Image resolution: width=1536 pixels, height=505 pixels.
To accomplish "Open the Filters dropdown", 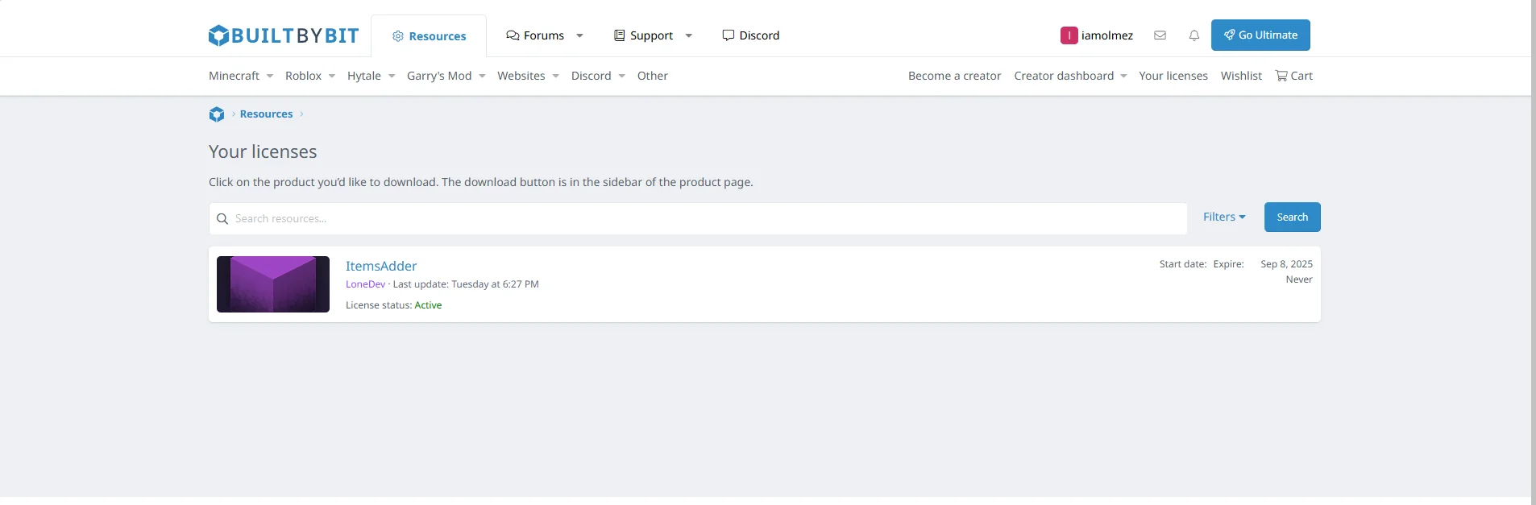I will coord(1224,217).
